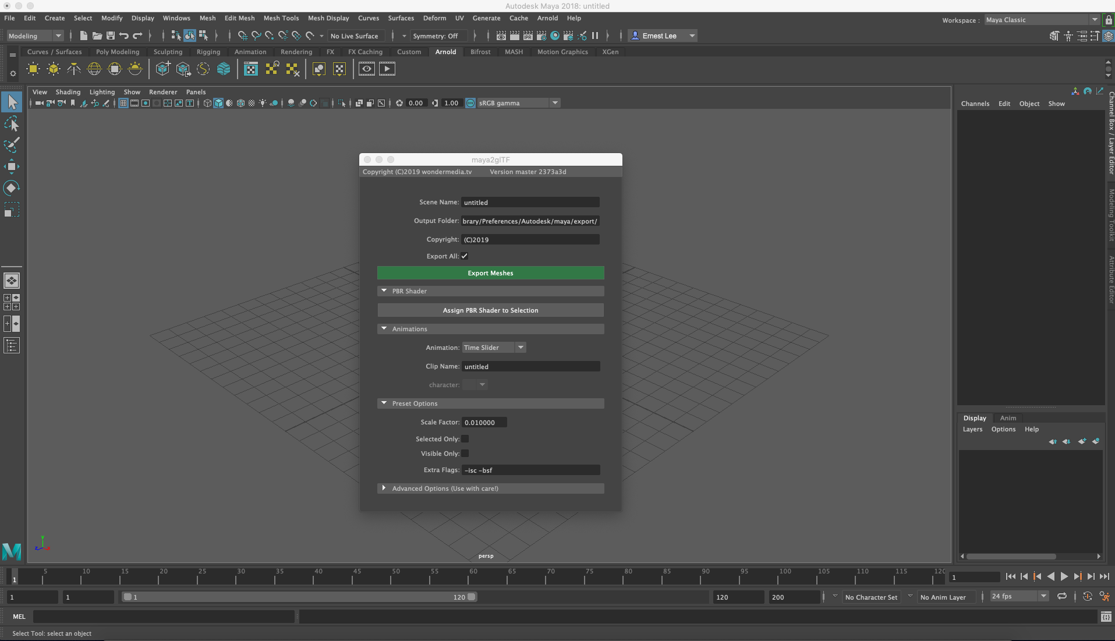Click the Scale Factor value field

tap(484, 422)
